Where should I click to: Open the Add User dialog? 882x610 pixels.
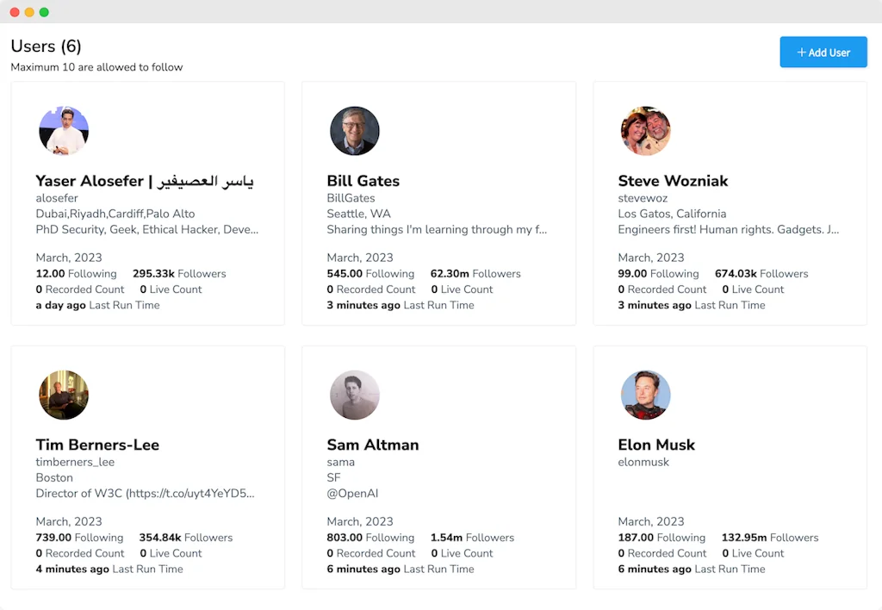pos(823,52)
